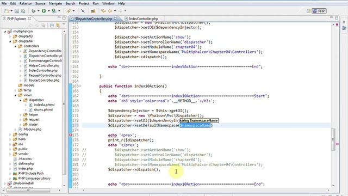This screenshot has width=348, height=196.
Task: Click the wand wizard toolbar icon
Action: click(x=69, y=11)
